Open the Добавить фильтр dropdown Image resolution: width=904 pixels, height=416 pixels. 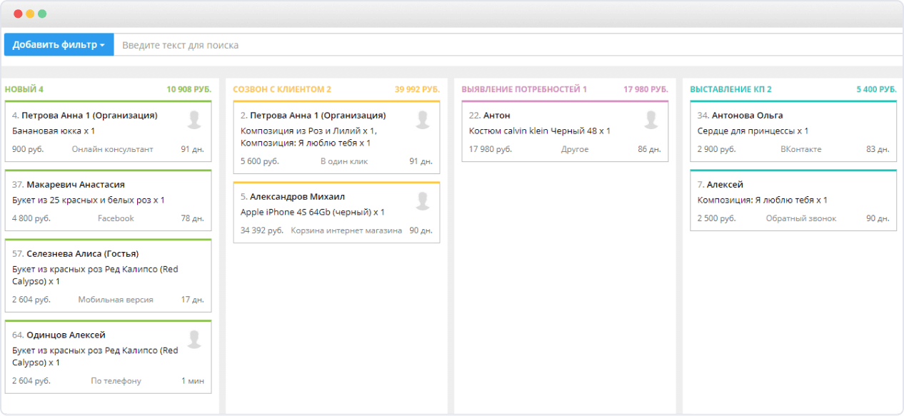(x=59, y=45)
